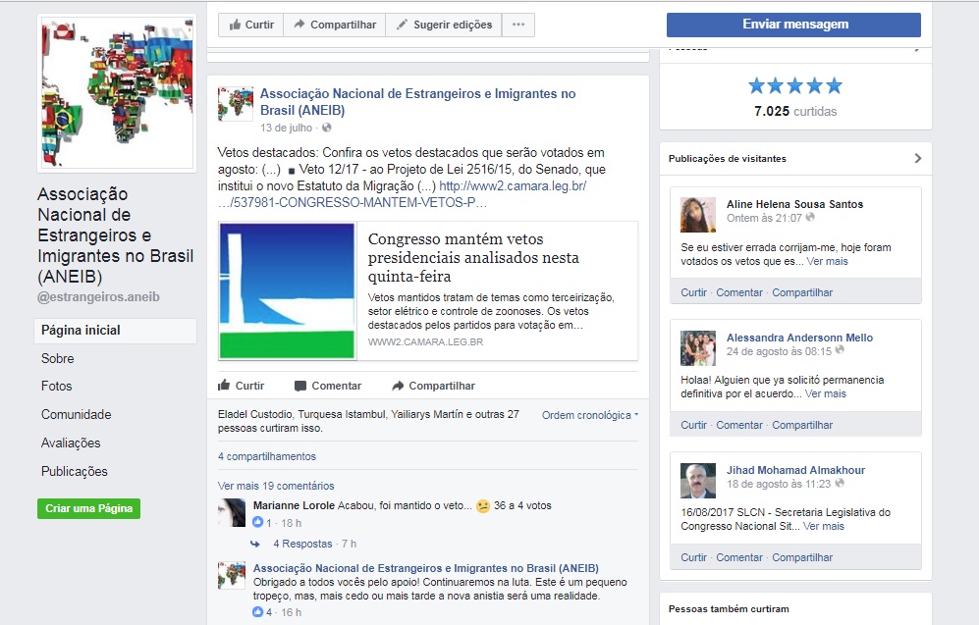Open Marianne Lorole's profile name link
The image size is (979, 625).
coord(294,506)
